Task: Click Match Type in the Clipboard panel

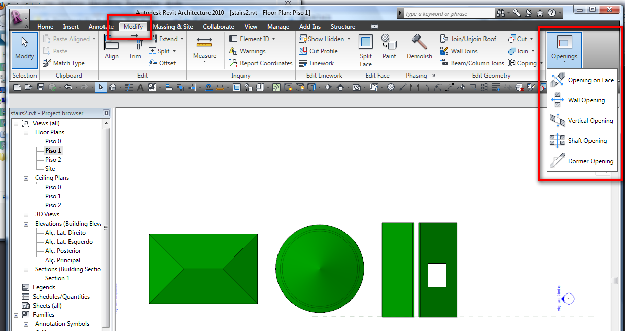Action: click(63, 63)
